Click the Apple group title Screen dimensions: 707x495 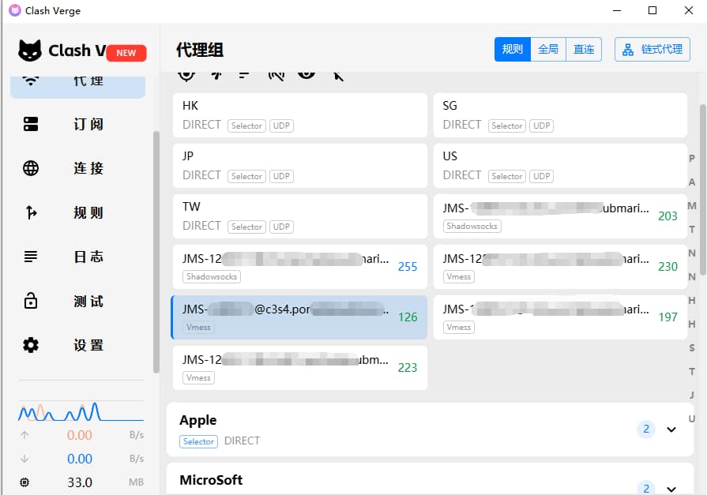[198, 420]
